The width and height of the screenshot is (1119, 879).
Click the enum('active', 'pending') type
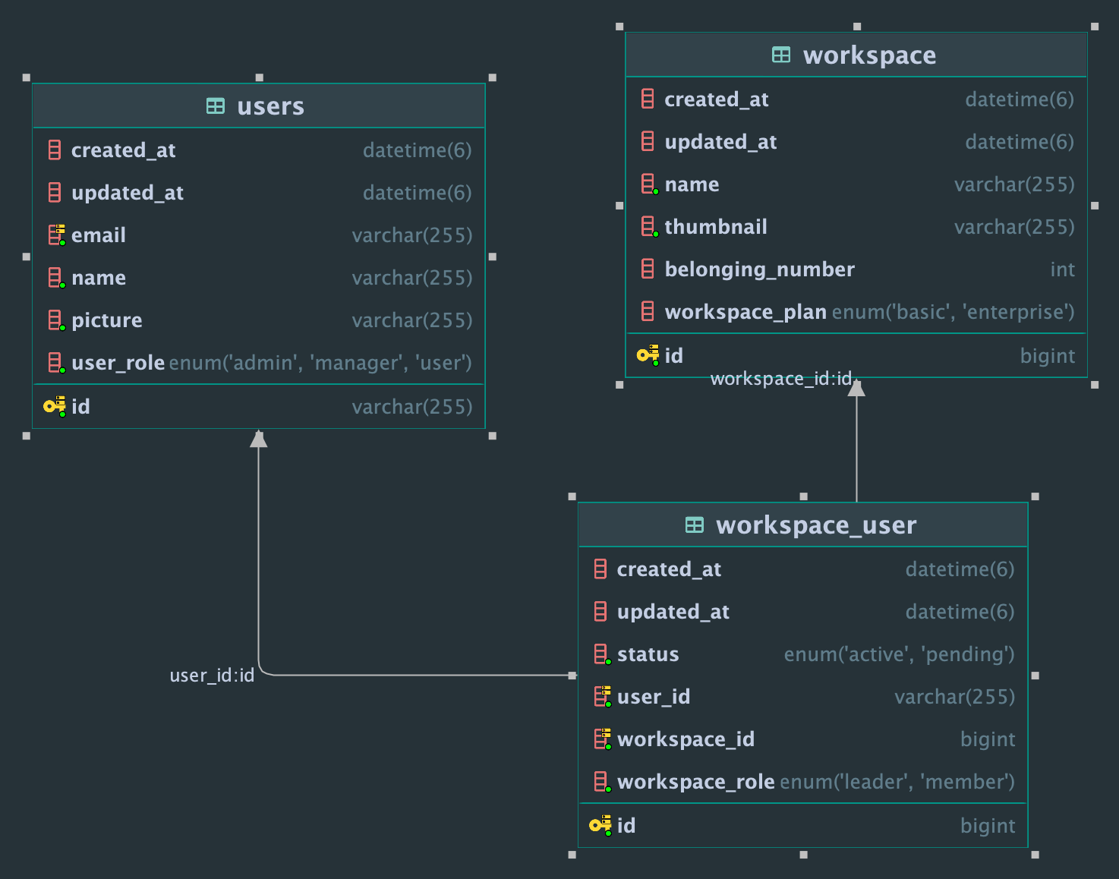pos(900,654)
